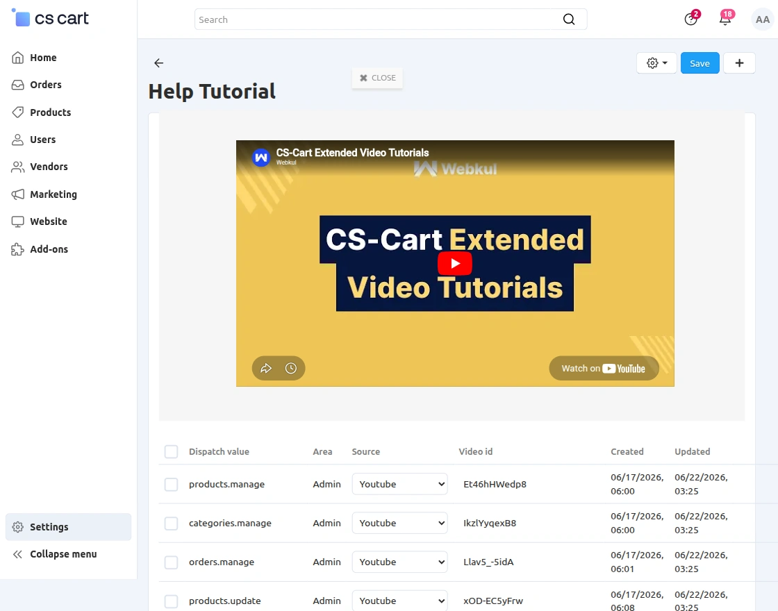Click the Vendors people icon
This screenshot has height=611, width=778.
click(x=18, y=167)
